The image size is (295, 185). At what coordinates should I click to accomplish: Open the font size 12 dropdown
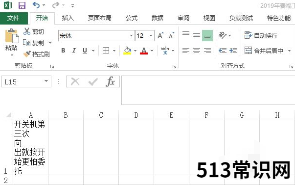(x=151, y=35)
